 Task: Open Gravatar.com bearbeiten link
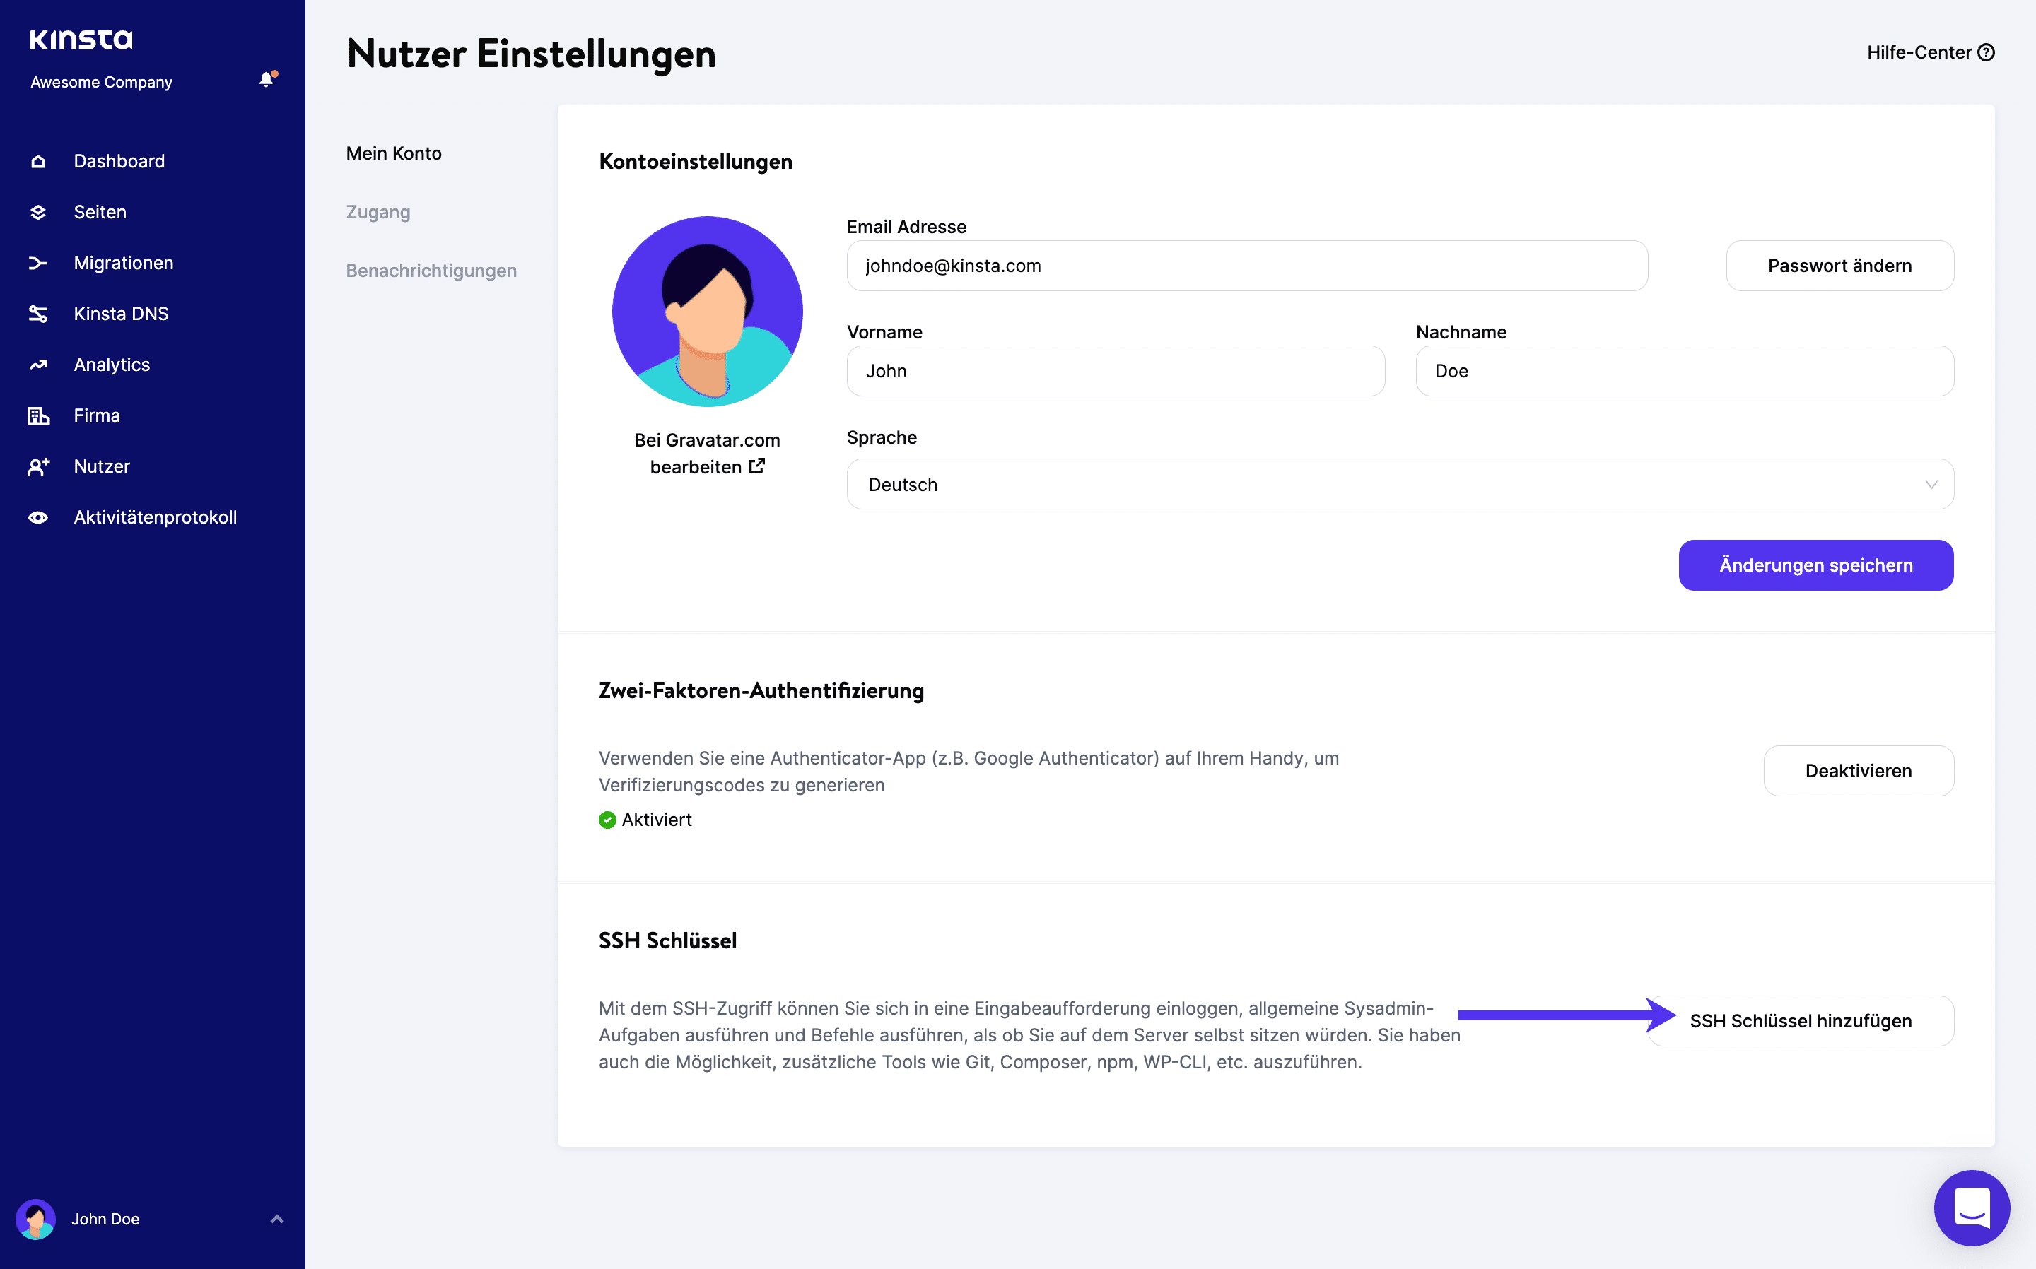(x=706, y=453)
